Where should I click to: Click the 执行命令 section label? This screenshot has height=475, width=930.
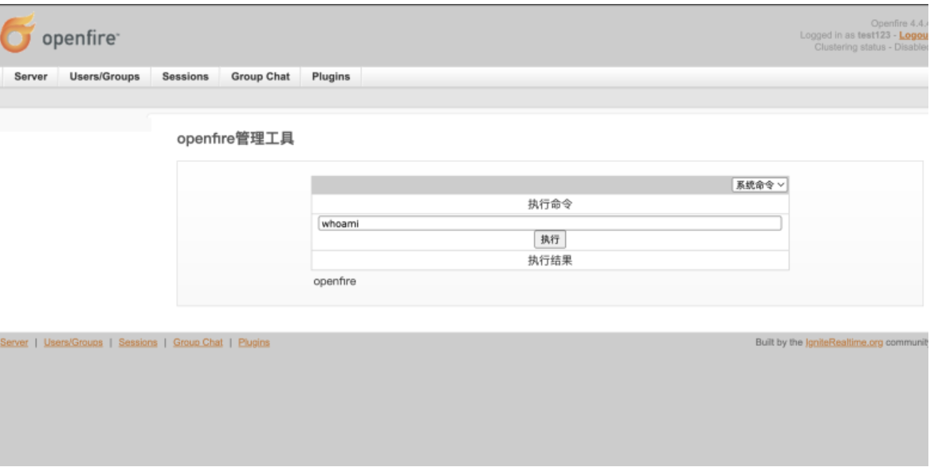[550, 204]
